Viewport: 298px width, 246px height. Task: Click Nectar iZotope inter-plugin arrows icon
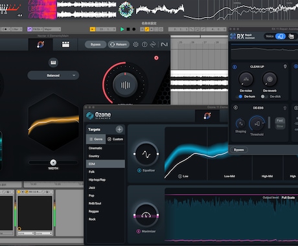[x=153, y=45]
